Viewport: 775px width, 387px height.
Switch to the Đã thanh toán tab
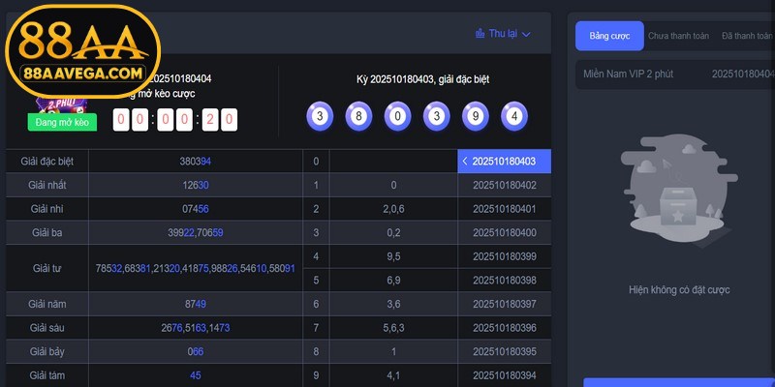pyautogui.click(x=746, y=36)
